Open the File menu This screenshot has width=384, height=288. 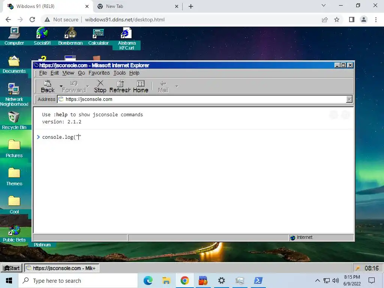pyautogui.click(x=43, y=73)
